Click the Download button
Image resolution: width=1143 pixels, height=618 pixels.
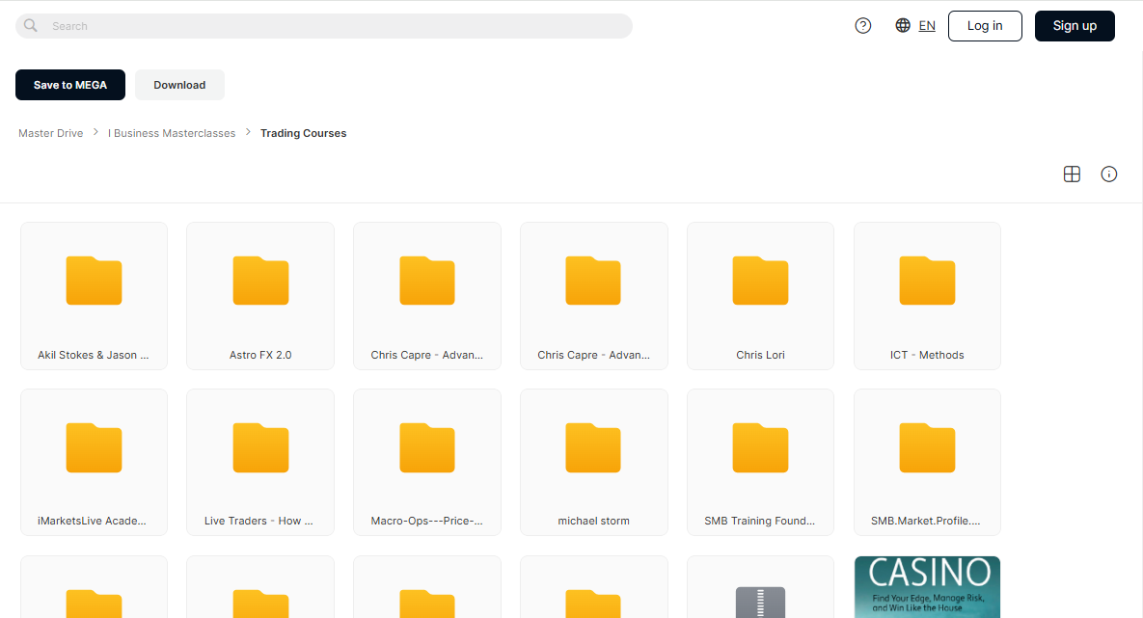[x=179, y=85]
